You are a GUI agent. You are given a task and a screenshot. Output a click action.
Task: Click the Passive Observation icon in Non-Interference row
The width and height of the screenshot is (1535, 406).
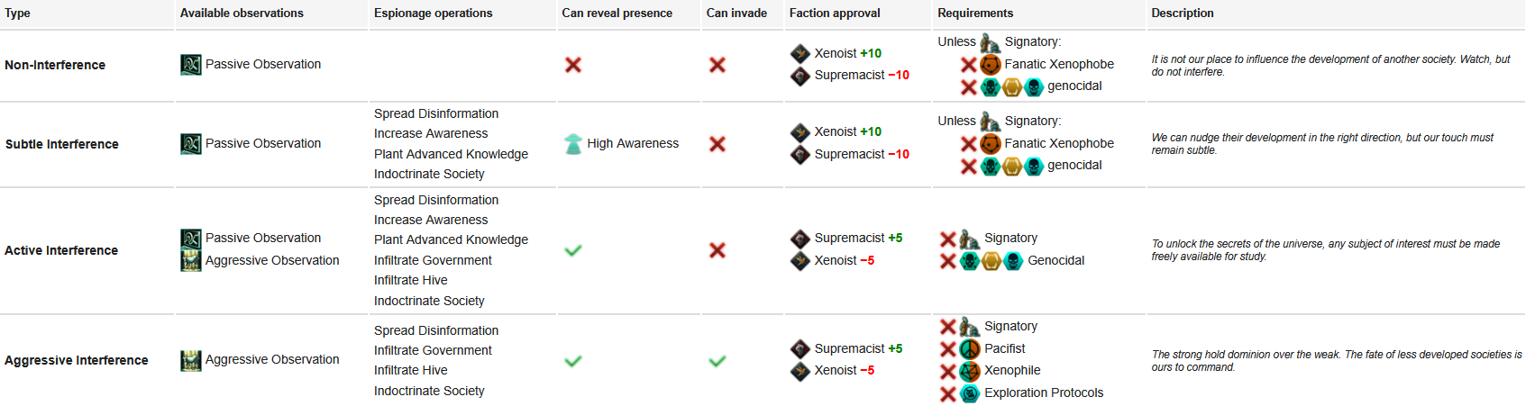(x=191, y=65)
